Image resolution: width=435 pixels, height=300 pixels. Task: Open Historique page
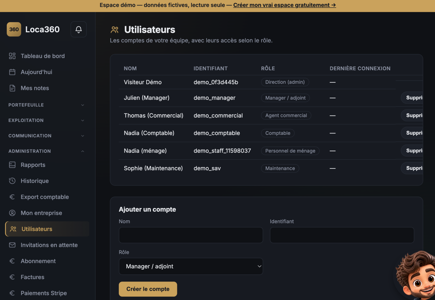click(x=47, y=181)
